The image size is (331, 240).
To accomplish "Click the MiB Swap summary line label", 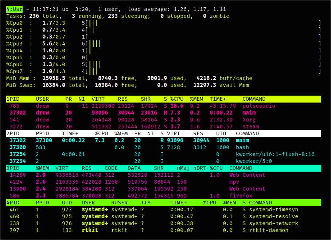I will point(21,85).
